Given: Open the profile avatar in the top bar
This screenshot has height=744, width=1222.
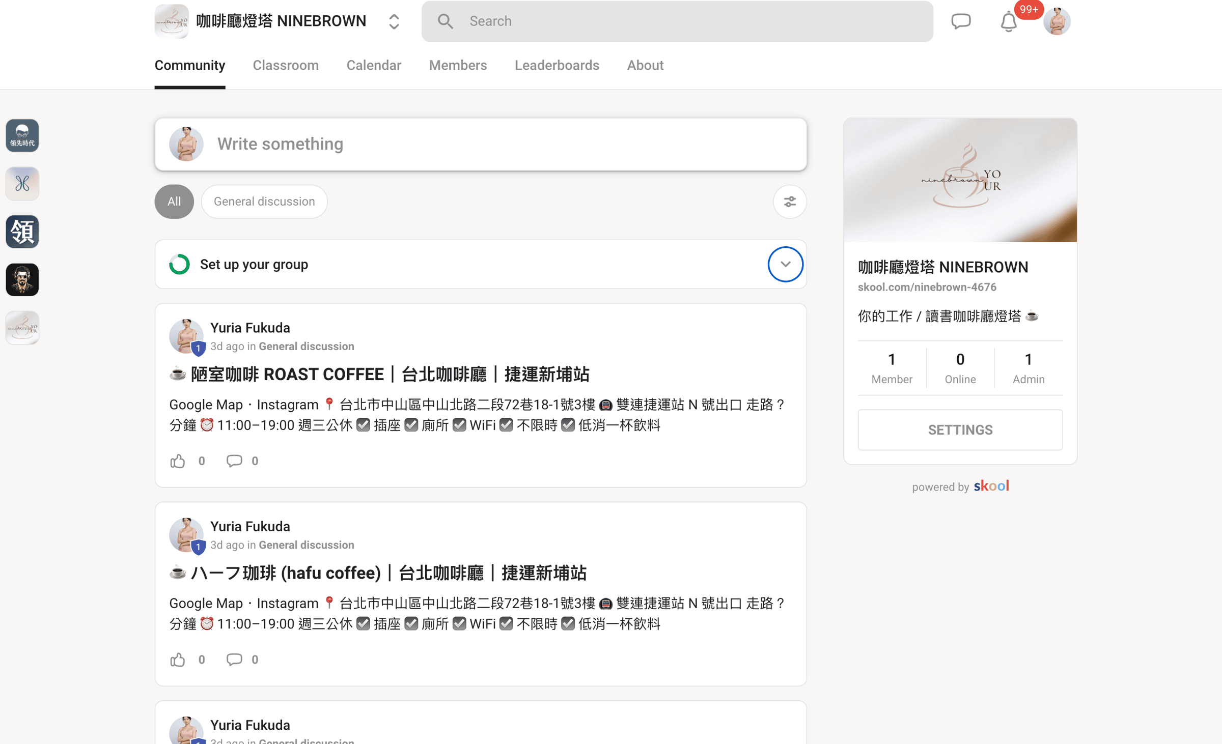Looking at the screenshot, I should [1057, 21].
